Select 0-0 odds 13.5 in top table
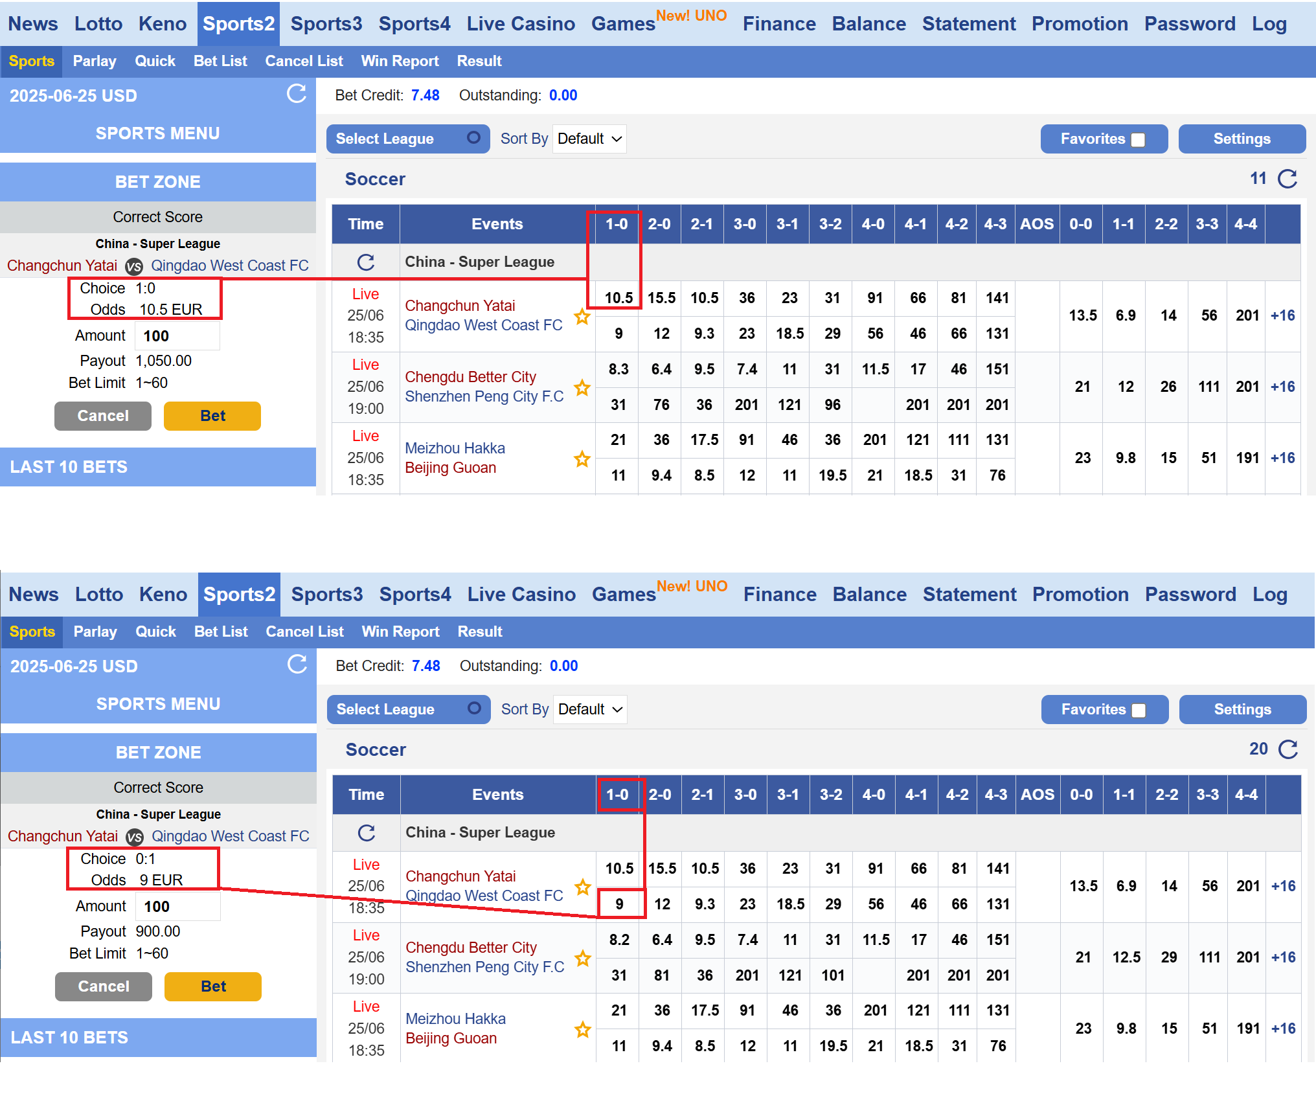Viewport: 1316px width, 1103px height. coord(1082,315)
